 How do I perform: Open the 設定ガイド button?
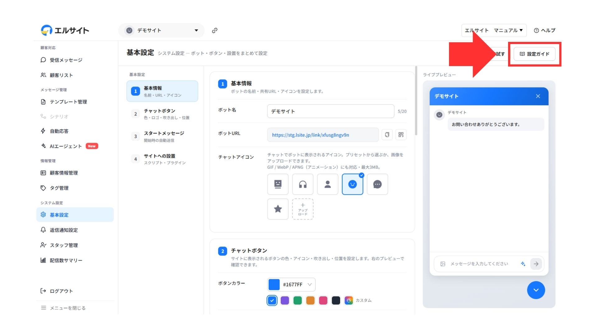[535, 54]
